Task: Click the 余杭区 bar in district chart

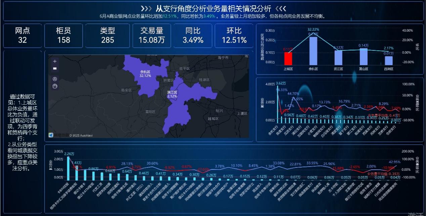Action: click(x=313, y=51)
